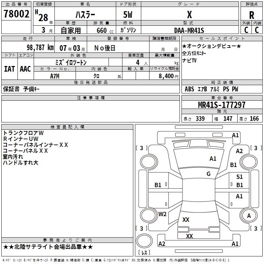Select the 事務局よりご案内 header
The image size is (264, 264).
coord(67,240)
